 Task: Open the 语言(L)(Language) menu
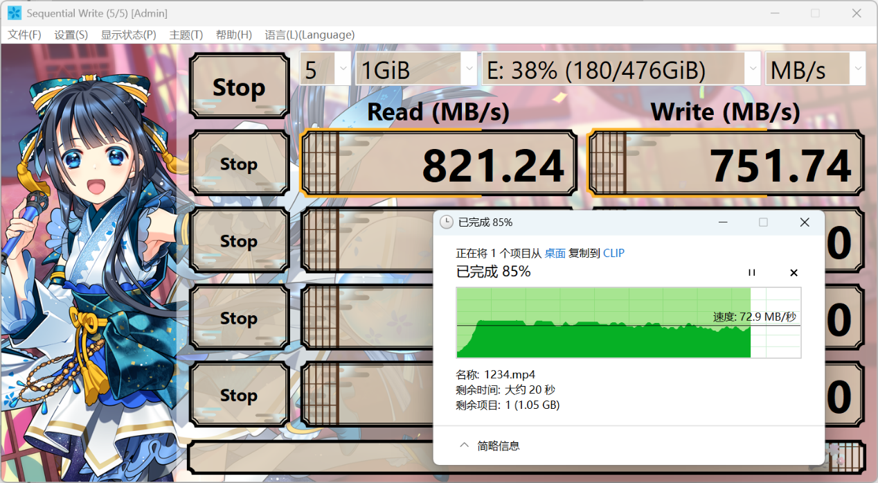[310, 35]
